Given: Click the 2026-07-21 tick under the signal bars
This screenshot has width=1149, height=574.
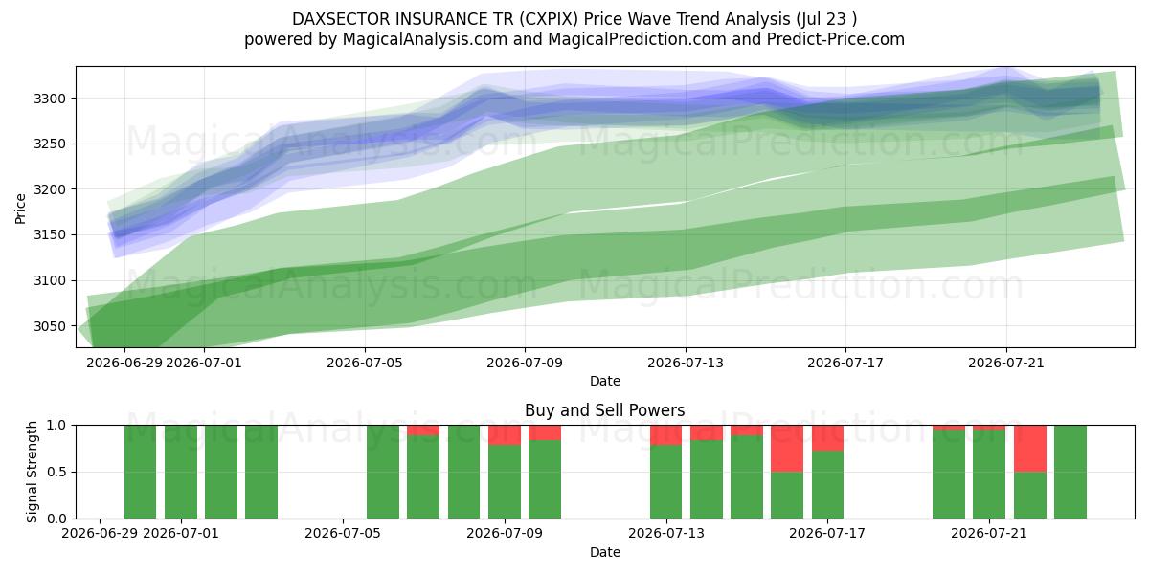Looking at the screenshot, I should pyautogui.click(x=989, y=534).
